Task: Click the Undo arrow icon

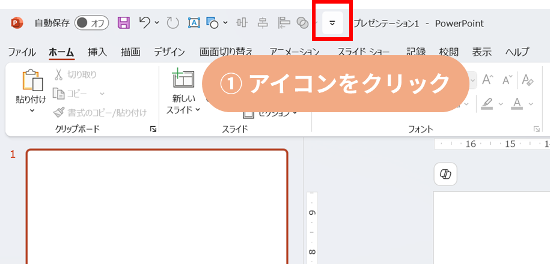Action: click(144, 23)
